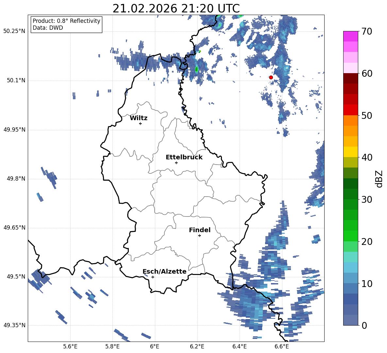Click the Wiltz station cross marker
Screen dimensions: 387x353
pyautogui.click(x=141, y=123)
